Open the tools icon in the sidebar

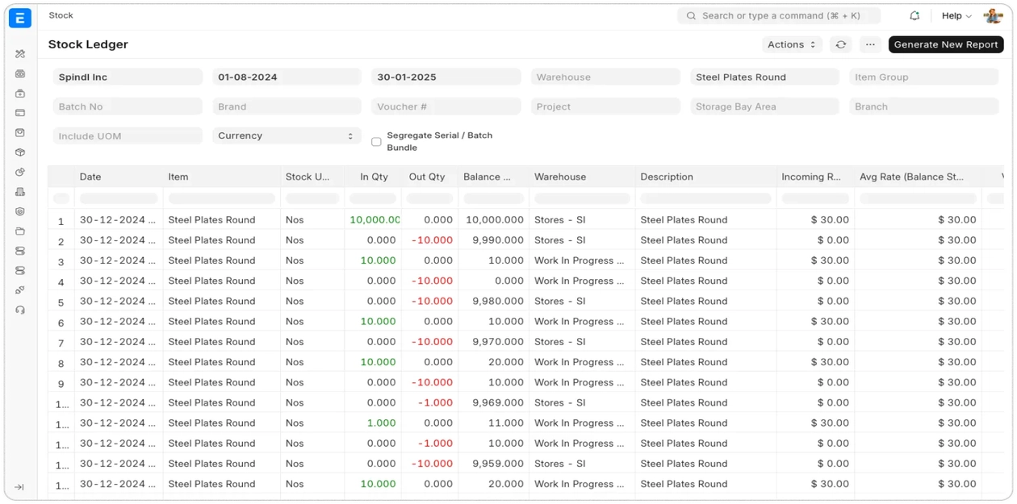pyautogui.click(x=20, y=54)
